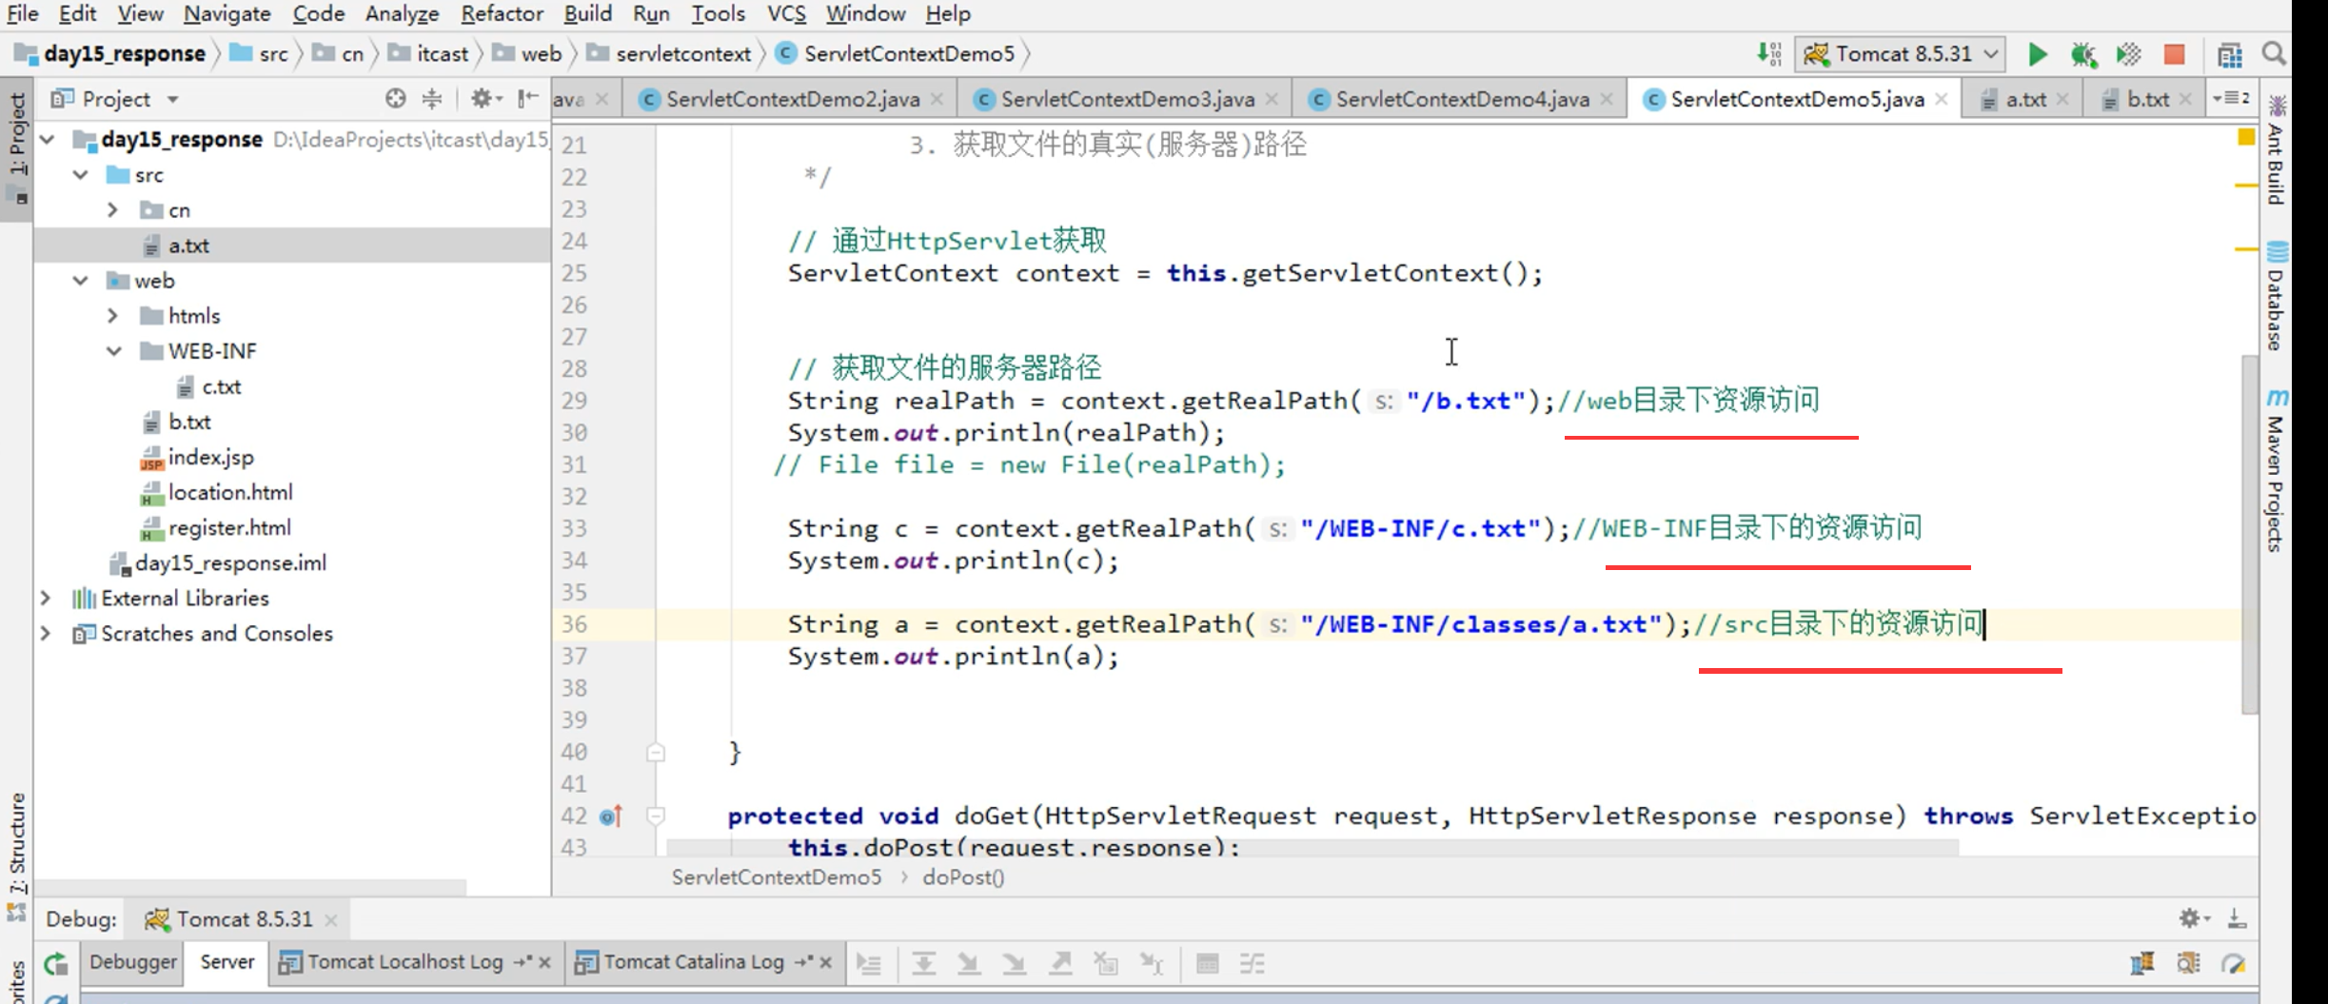This screenshot has height=1004, width=2328.
Task: Hide the Debug tool window
Action: [x=2238, y=918]
